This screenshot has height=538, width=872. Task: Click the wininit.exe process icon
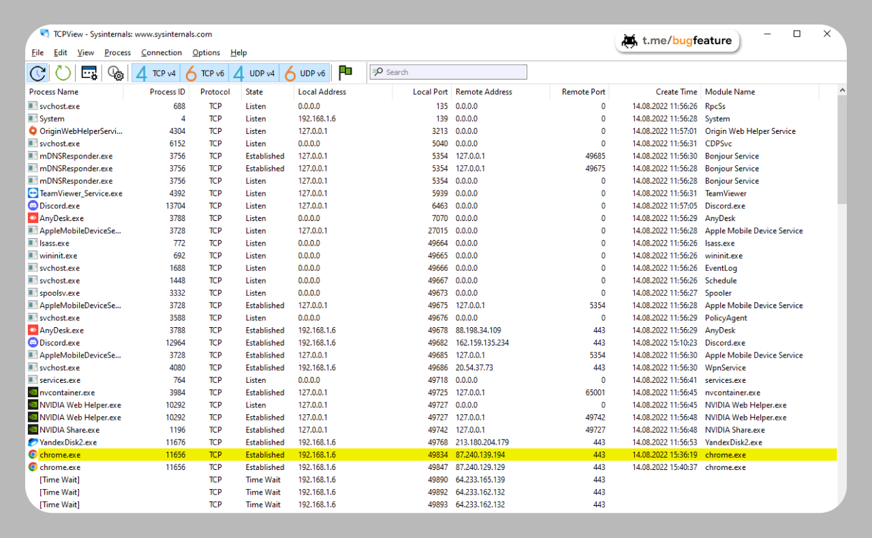pos(33,256)
